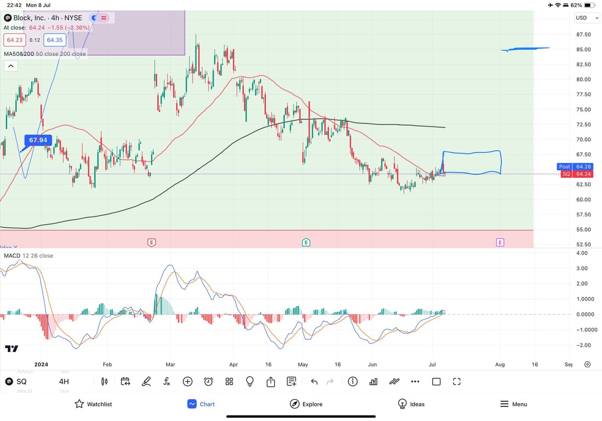
Task: Open the fx indicators menu
Action: [167, 382]
